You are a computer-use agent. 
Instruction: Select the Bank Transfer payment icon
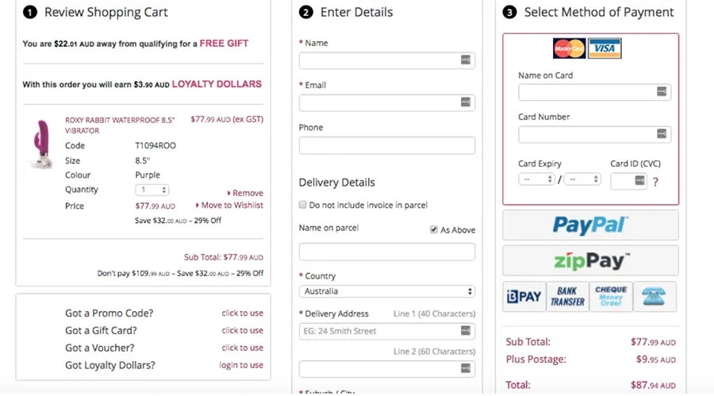pyautogui.click(x=567, y=296)
